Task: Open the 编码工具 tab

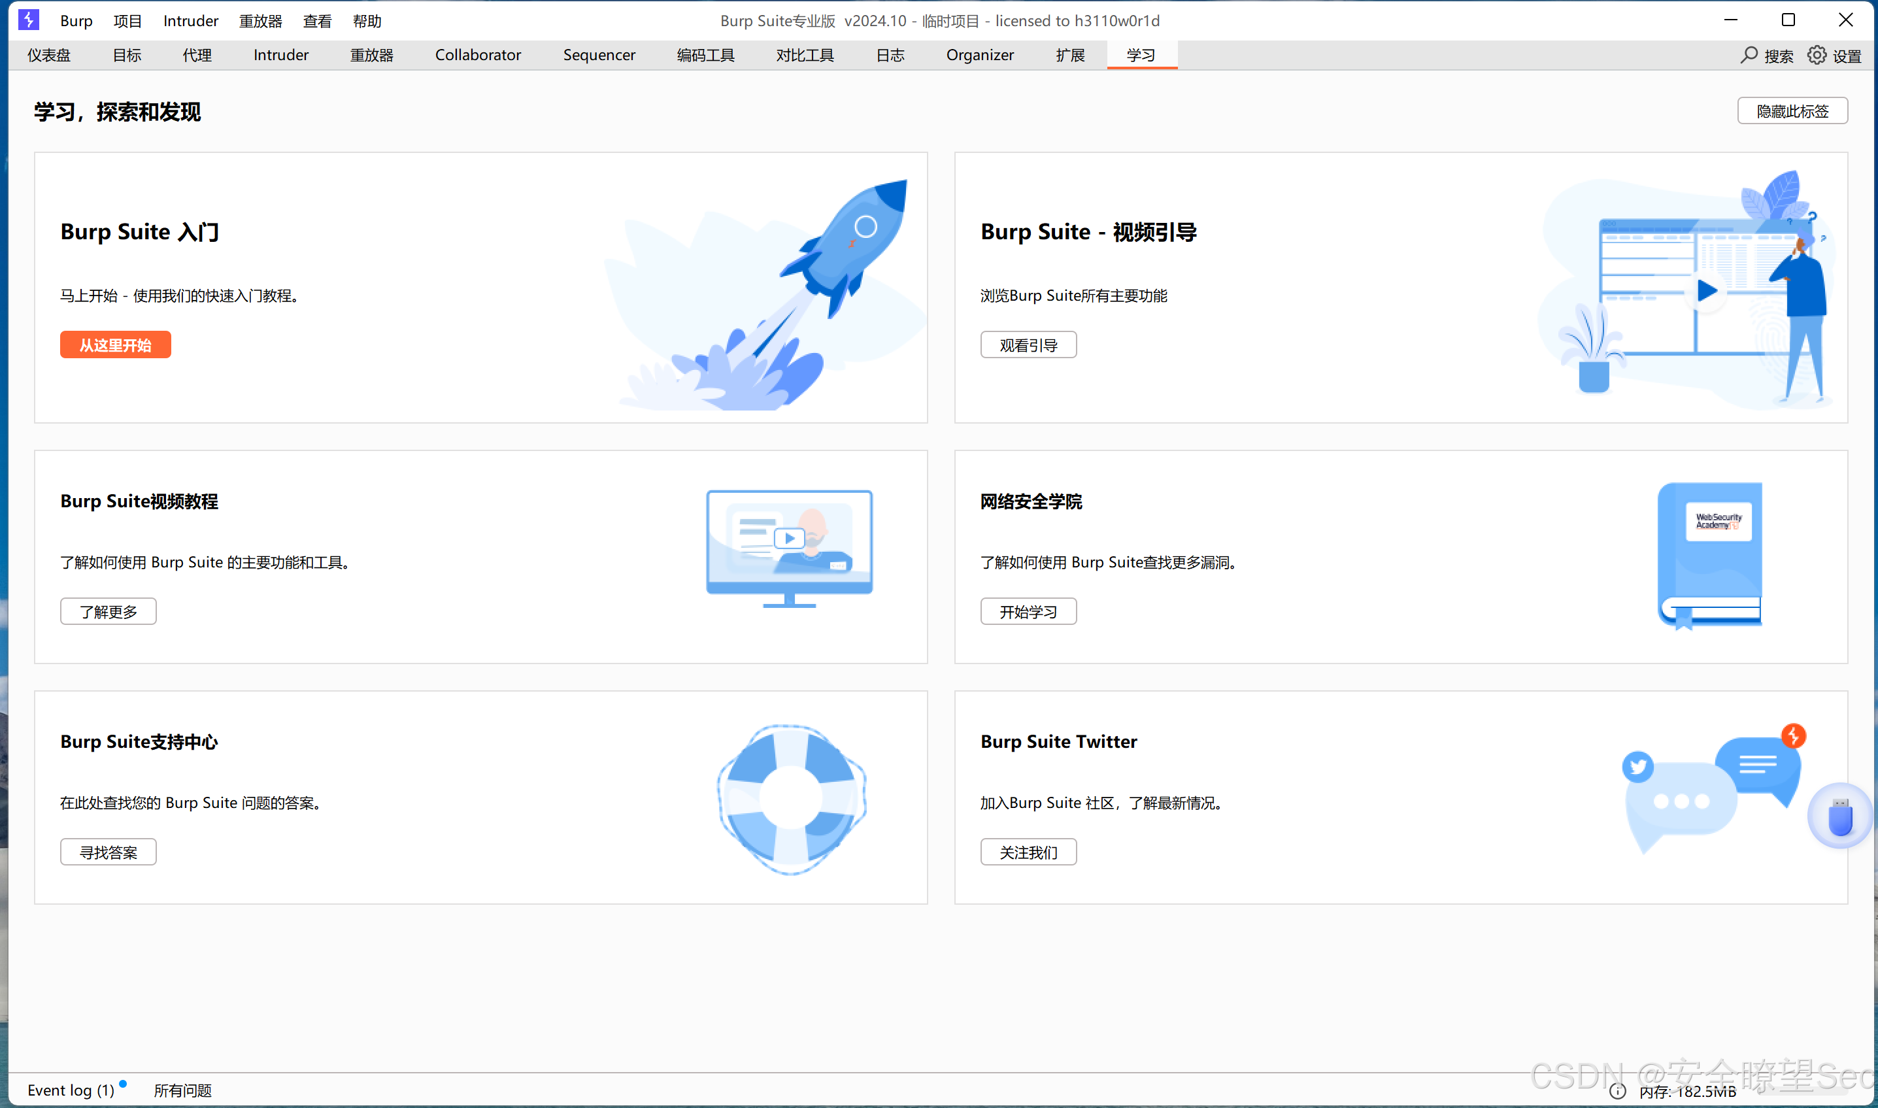Action: (705, 56)
